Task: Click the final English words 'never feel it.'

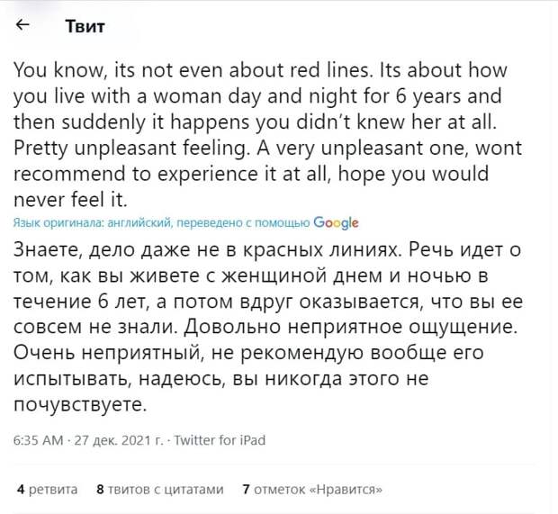Action: [x=70, y=199]
